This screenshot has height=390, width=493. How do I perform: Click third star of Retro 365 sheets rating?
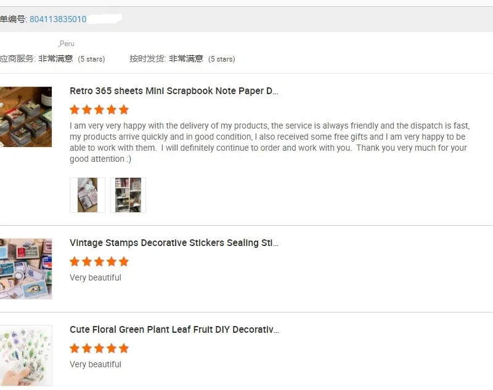coord(99,110)
